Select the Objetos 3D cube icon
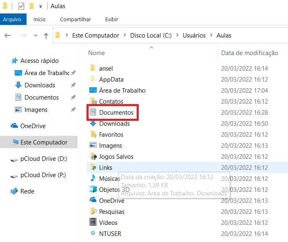Image resolution: width=288 pixels, height=242 pixels. (x=93, y=189)
